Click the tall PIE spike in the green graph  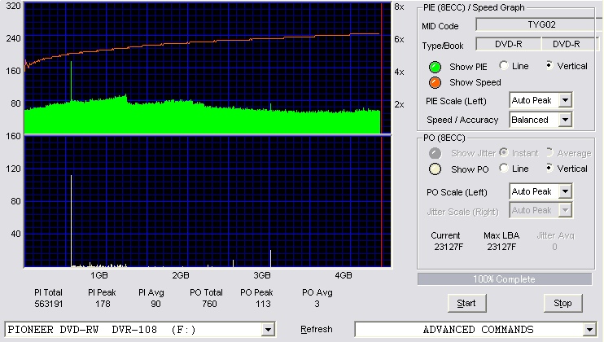click(72, 80)
